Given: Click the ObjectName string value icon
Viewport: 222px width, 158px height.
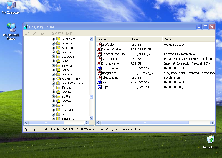Looking at the screenshot, I should tap(99, 77).
